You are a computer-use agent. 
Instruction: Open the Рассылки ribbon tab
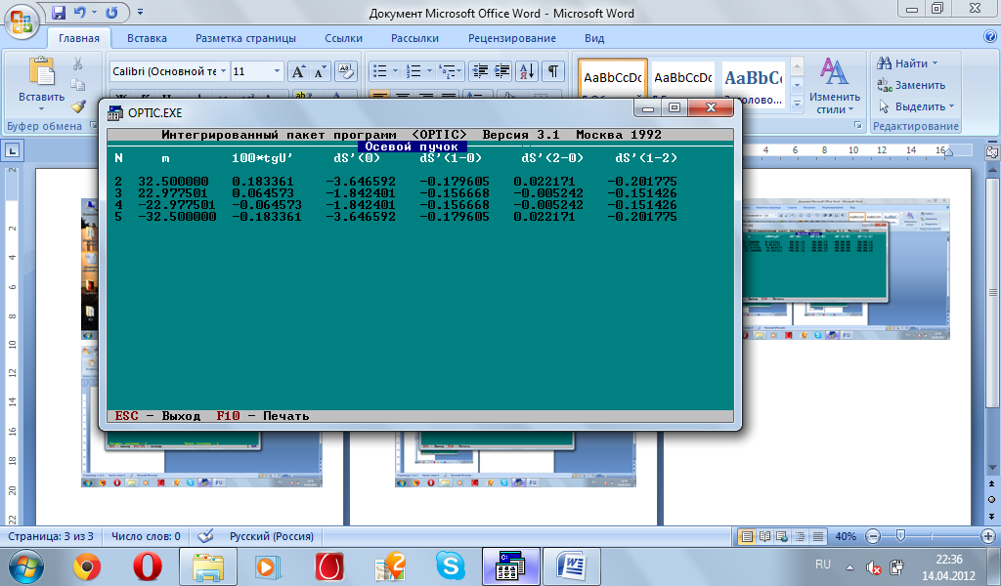click(414, 38)
